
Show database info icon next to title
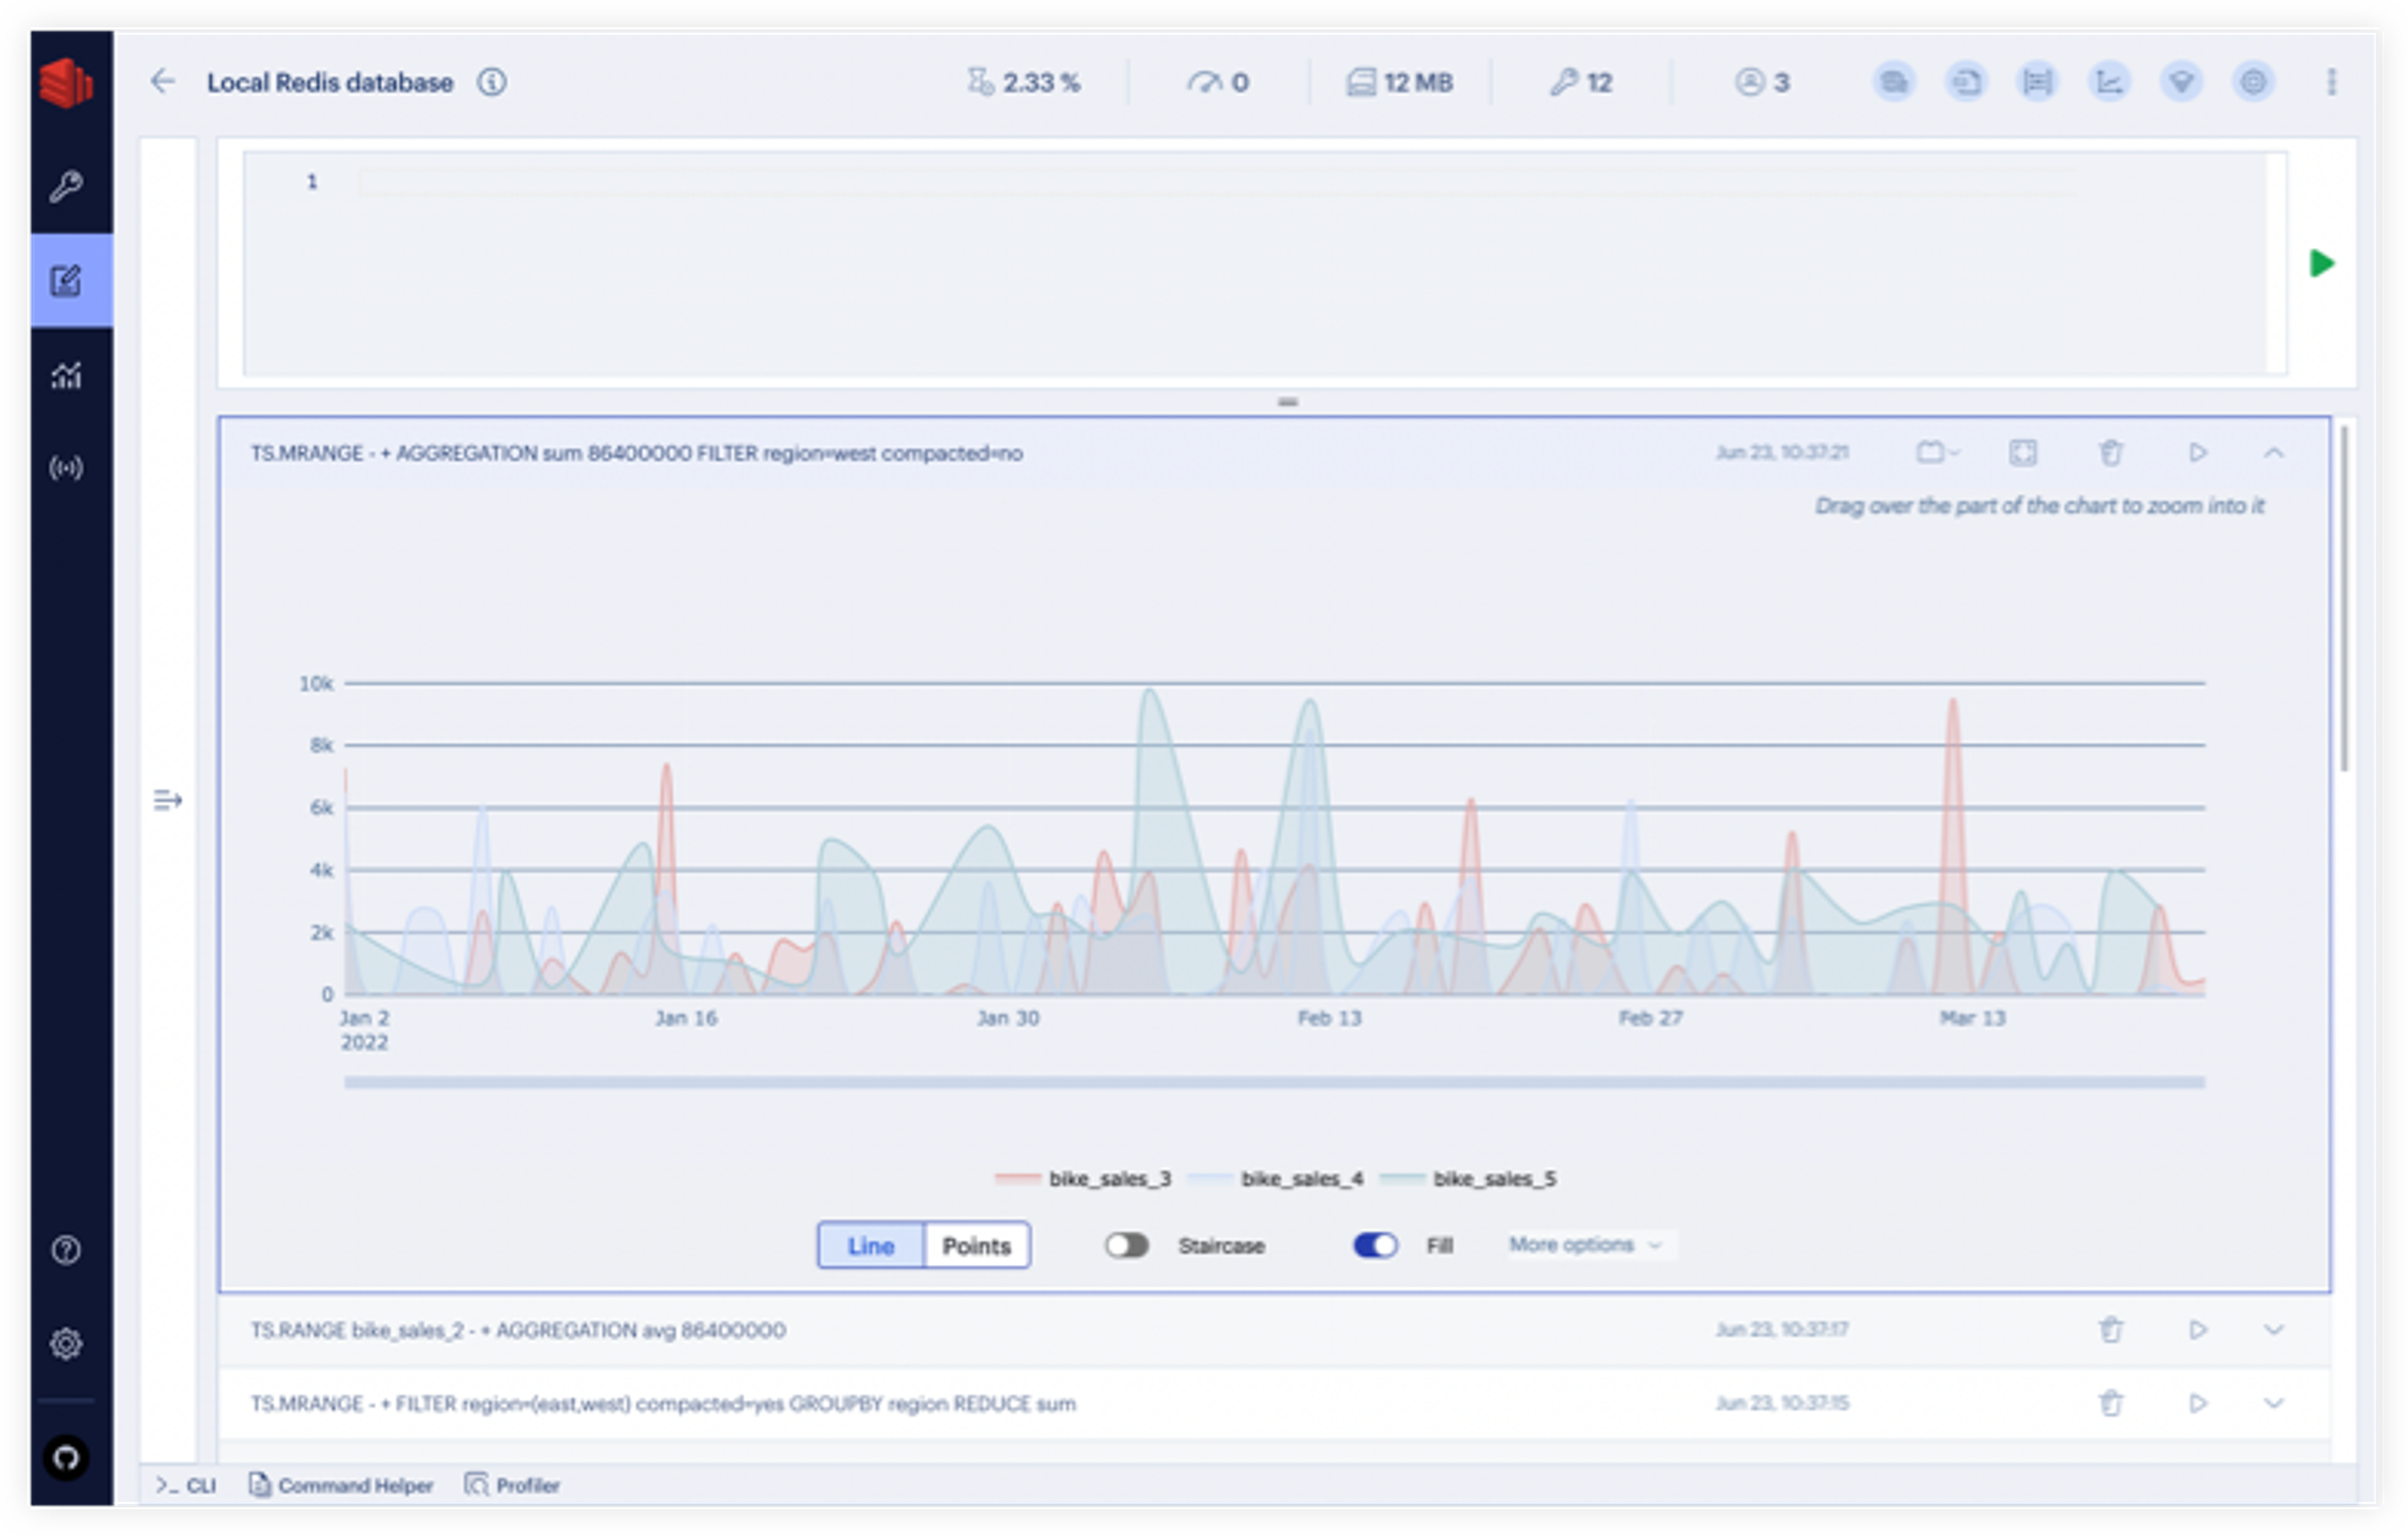coord(491,82)
